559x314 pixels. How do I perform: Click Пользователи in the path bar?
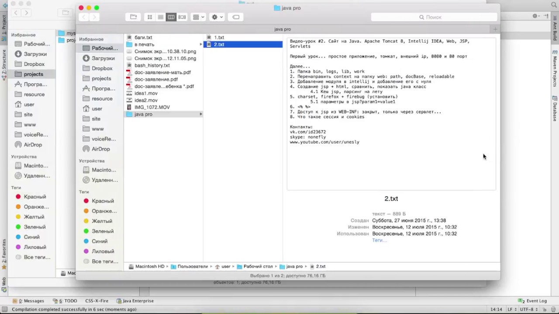coord(189,266)
